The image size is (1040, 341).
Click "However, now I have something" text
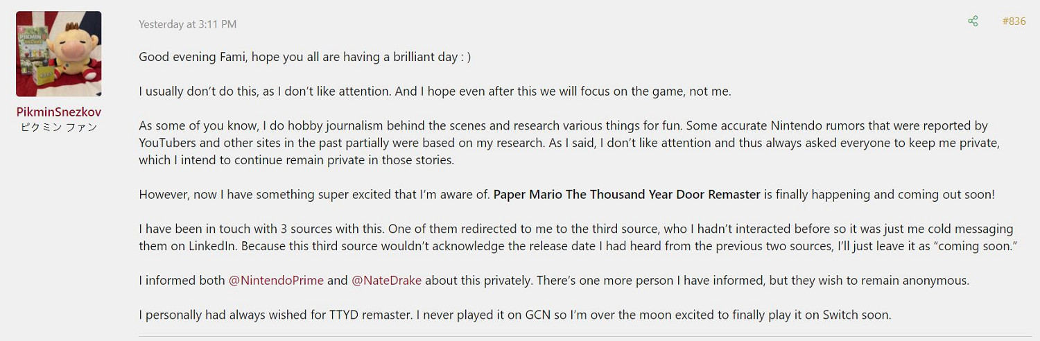[x=222, y=195]
